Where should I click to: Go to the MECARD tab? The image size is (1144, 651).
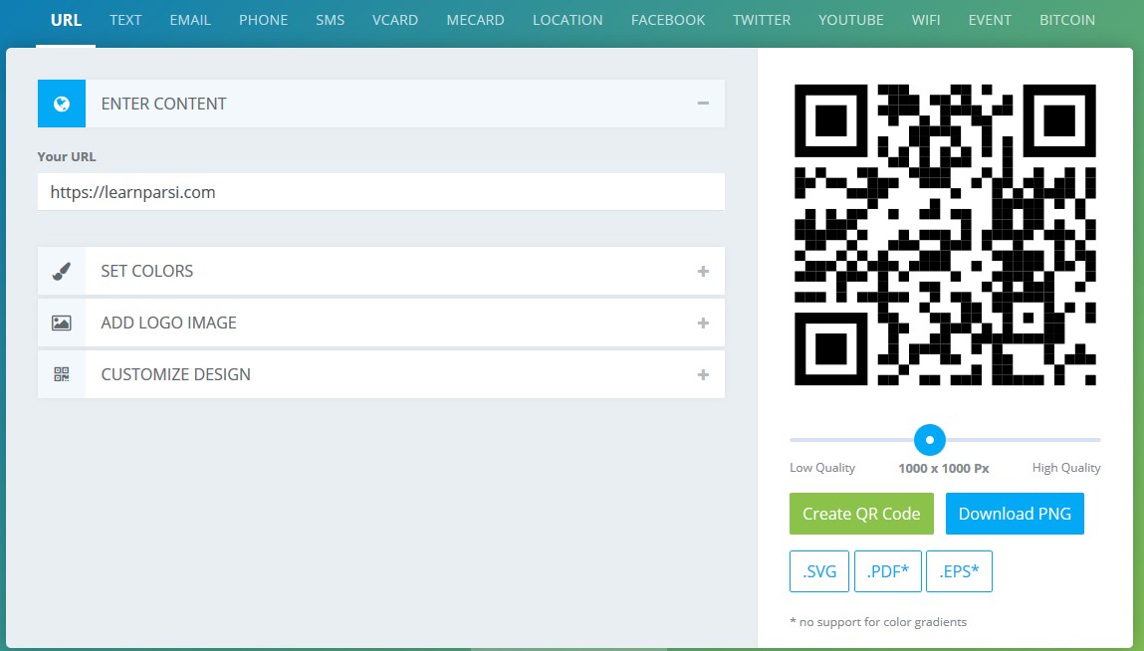point(475,21)
